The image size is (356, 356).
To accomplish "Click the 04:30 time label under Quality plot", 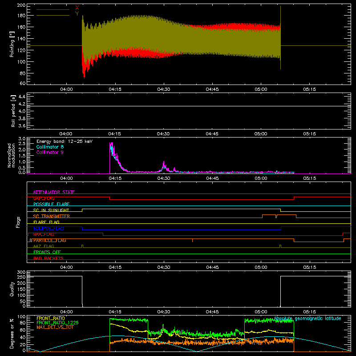I will [163, 312].
